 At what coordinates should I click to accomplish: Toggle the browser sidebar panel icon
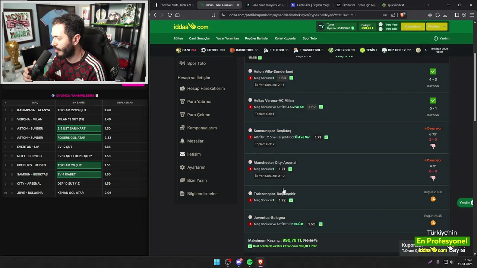point(457,15)
